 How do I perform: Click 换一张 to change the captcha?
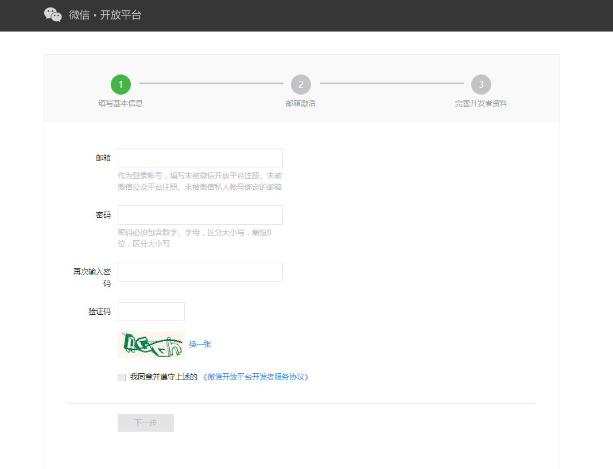(200, 344)
